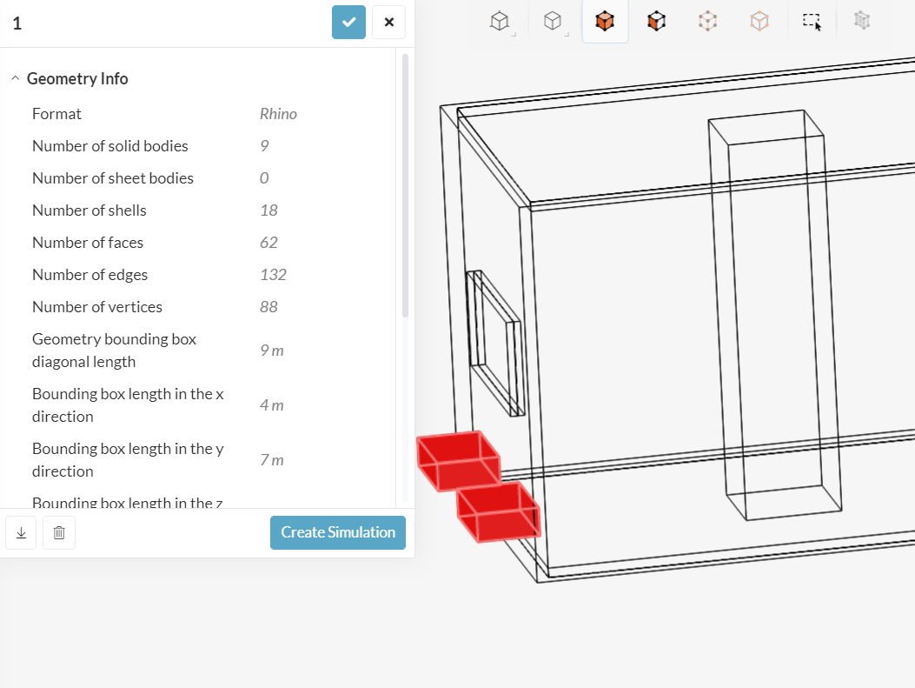
Task: Activate the select edges/vertices cube tool
Action: click(708, 22)
